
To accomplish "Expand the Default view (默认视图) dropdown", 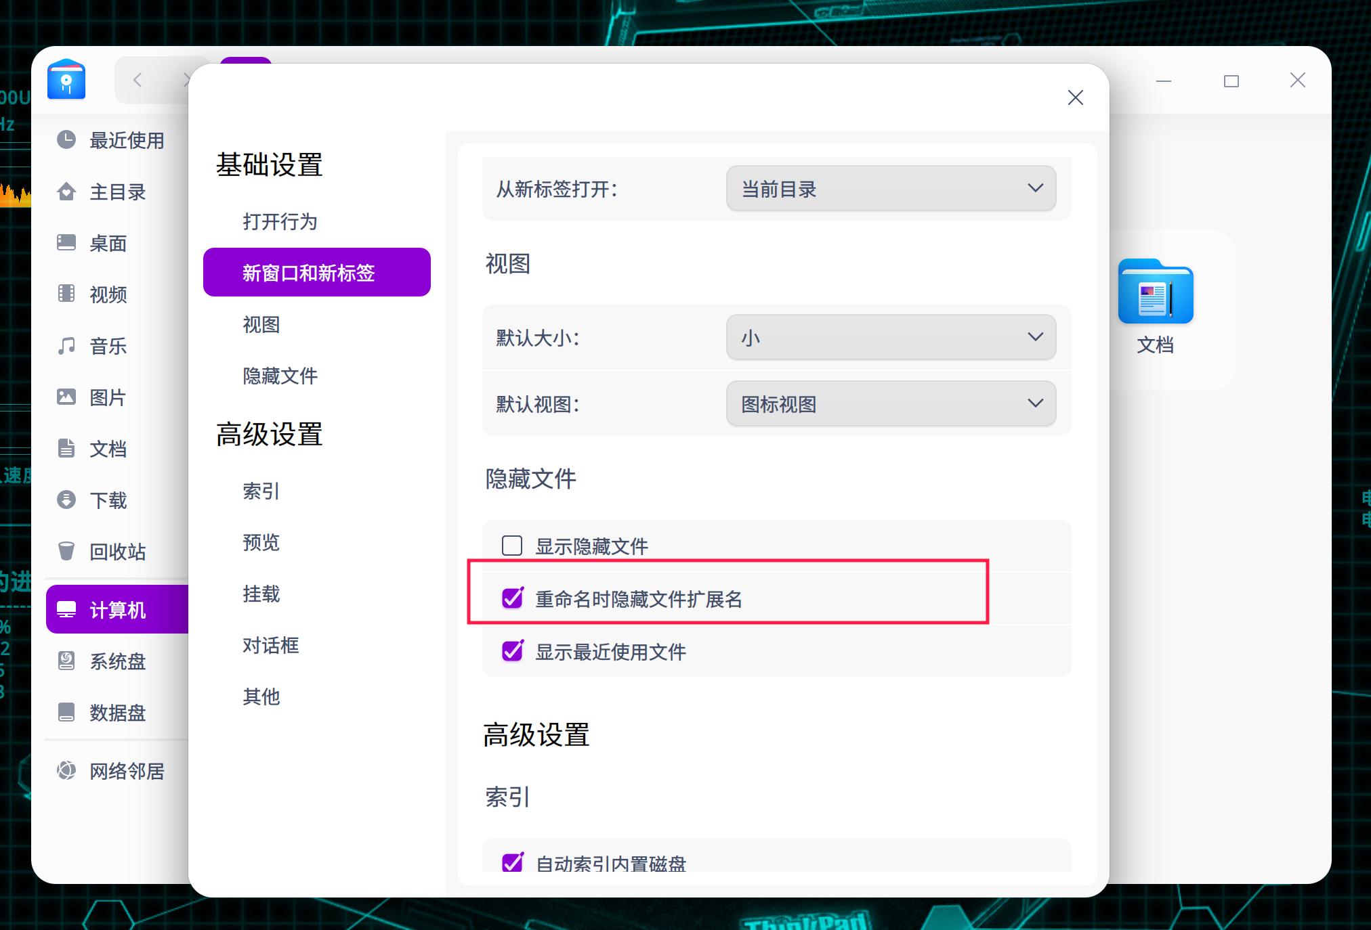I will tap(890, 403).
